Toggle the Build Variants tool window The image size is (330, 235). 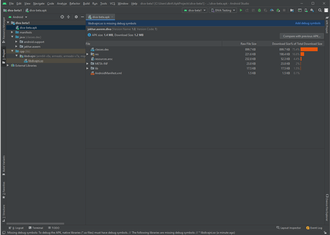(x=4, y=165)
